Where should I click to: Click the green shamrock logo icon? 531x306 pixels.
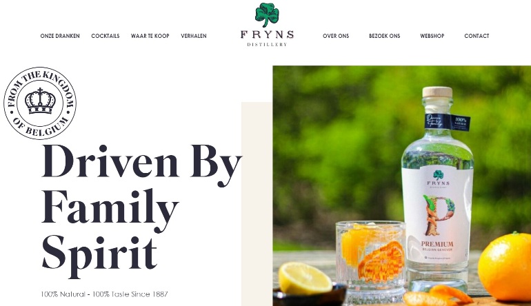coord(267,15)
